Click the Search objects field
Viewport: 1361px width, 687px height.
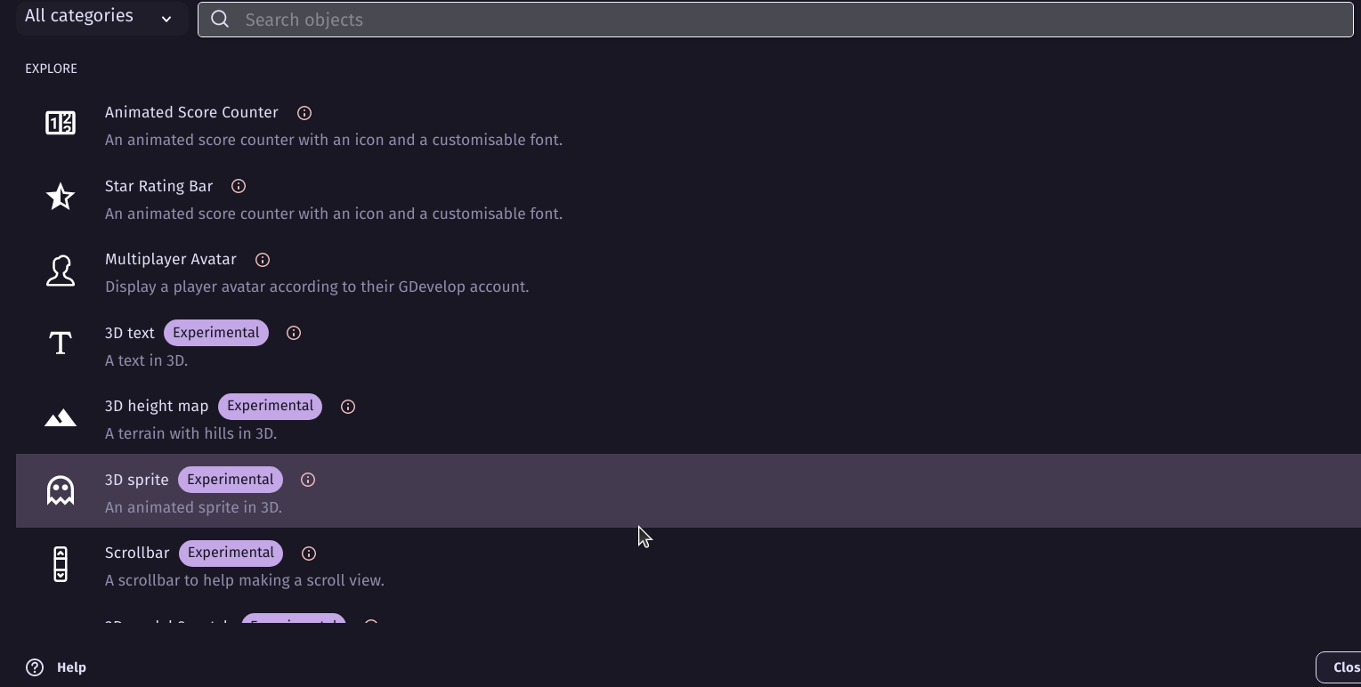point(774,20)
